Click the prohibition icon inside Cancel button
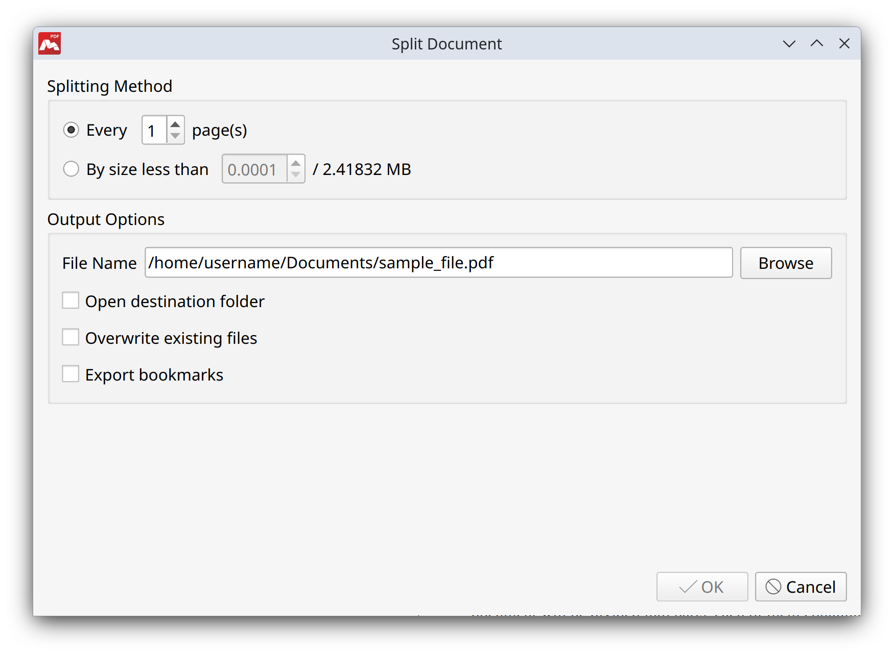The image size is (894, 655). click(x=773, y=587)
